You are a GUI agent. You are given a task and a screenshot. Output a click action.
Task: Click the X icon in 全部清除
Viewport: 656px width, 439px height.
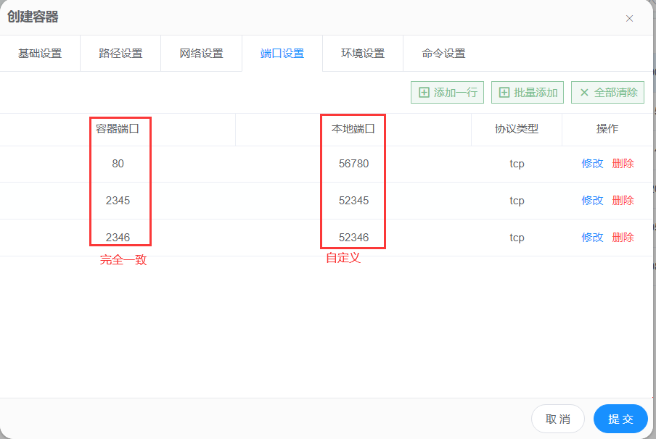click(x=584, y=92)
